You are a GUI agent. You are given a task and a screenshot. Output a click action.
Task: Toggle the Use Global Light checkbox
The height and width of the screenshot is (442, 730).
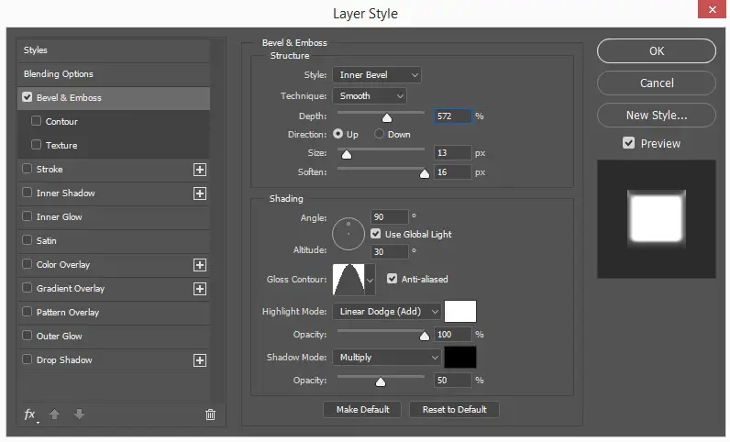[x=376, y=234]
